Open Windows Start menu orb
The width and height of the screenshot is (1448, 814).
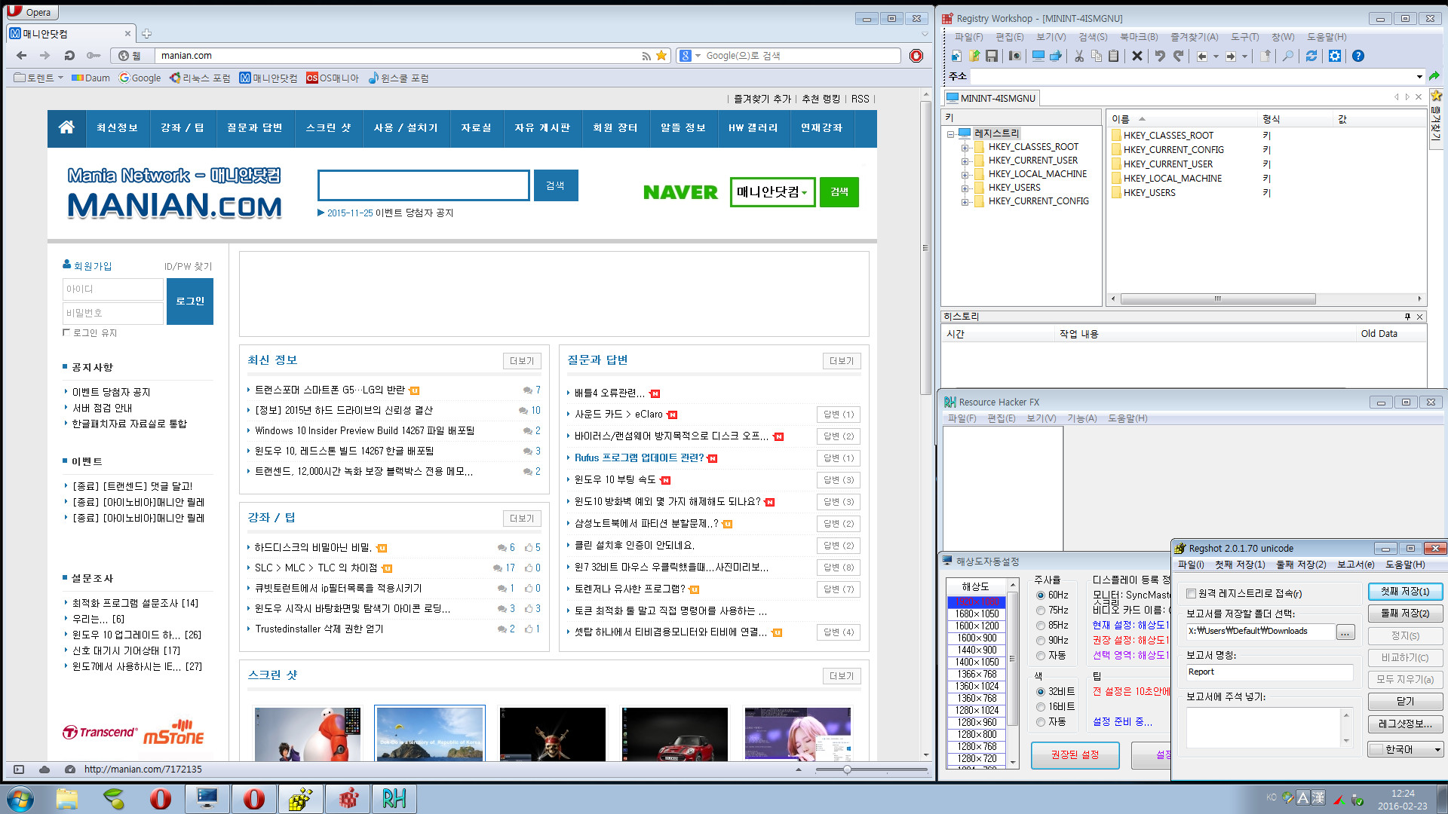[20, 799]
